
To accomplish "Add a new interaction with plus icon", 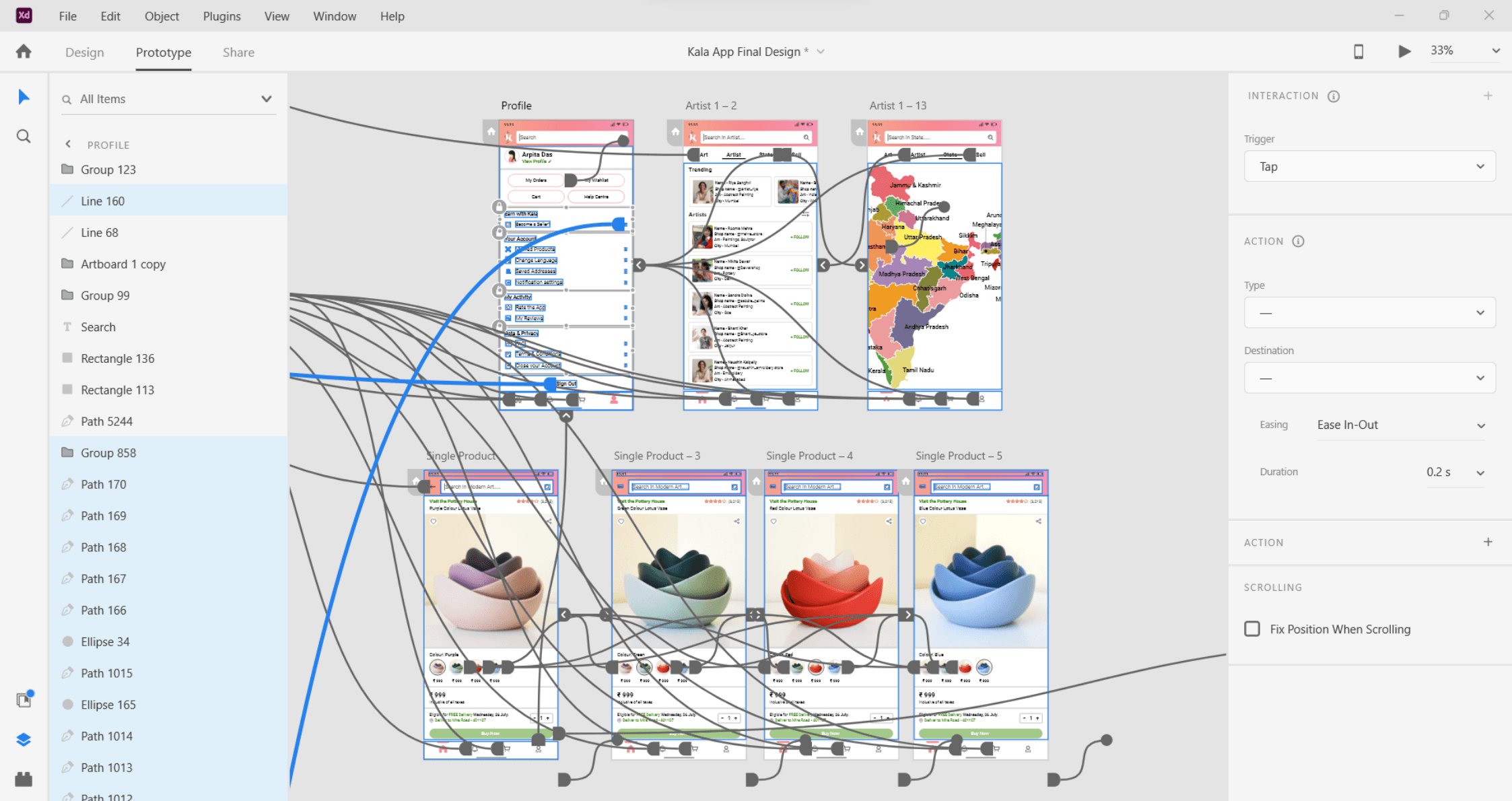I will (x=1488, y=96).
